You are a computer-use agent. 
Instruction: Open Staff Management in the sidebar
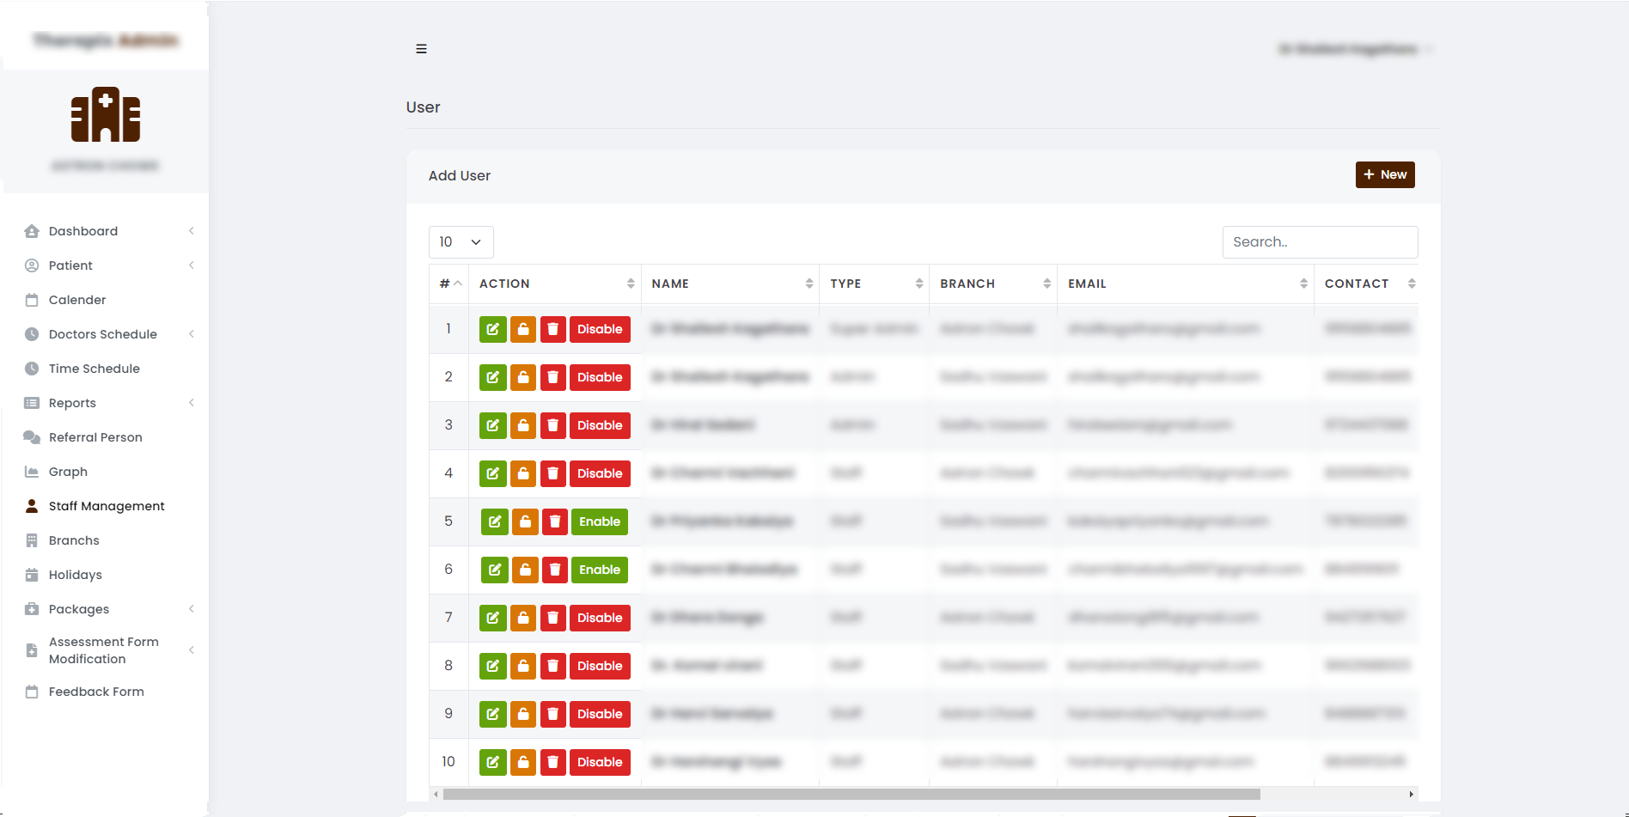(107, 506)
